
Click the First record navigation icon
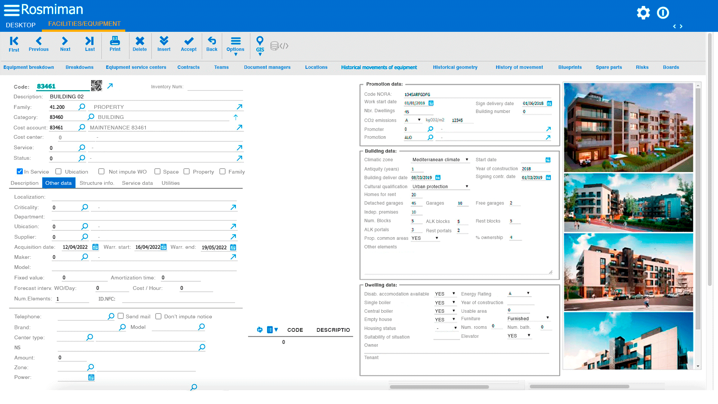[14, 42]
